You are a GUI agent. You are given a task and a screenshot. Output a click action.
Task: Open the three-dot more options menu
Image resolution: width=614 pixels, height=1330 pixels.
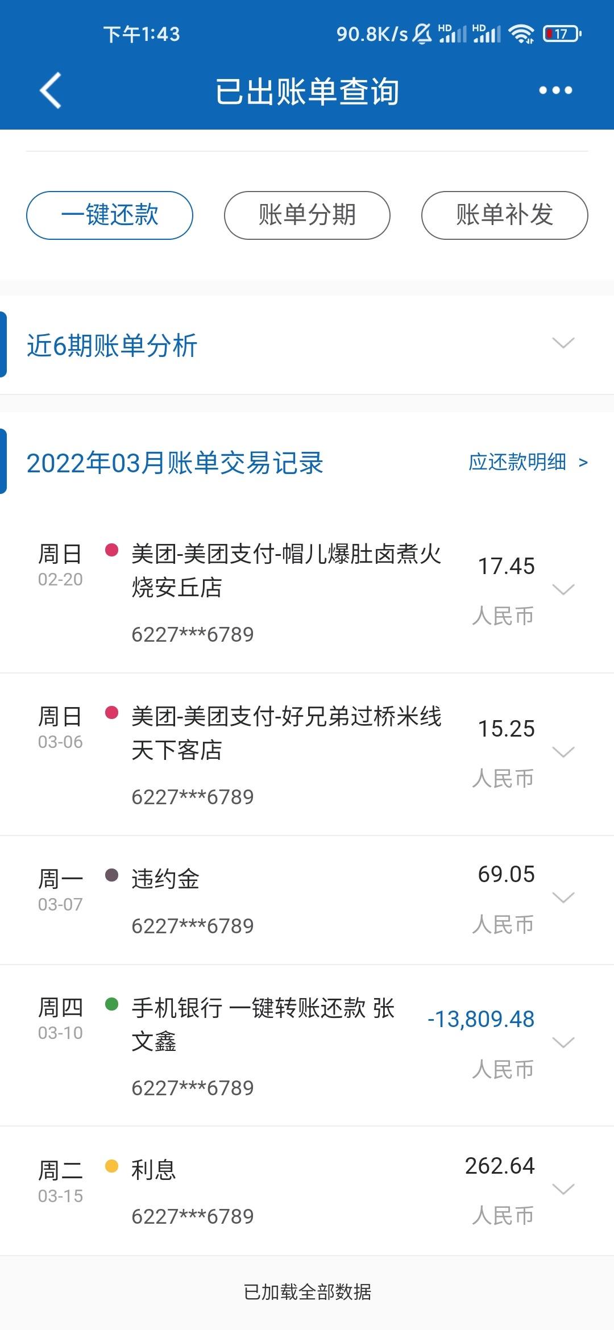555,90
